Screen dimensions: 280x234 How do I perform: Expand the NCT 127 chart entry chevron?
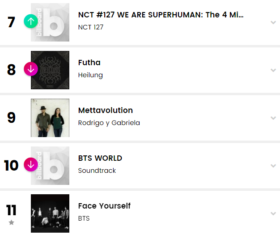273,22
